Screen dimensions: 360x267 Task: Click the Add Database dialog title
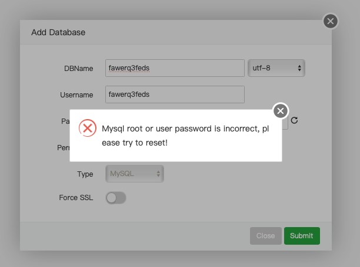pyautogui.click(x=58, y=32)
